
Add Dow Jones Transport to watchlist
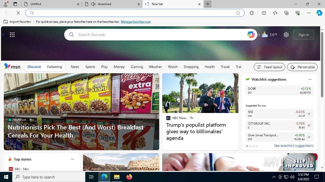coord(309,137)
